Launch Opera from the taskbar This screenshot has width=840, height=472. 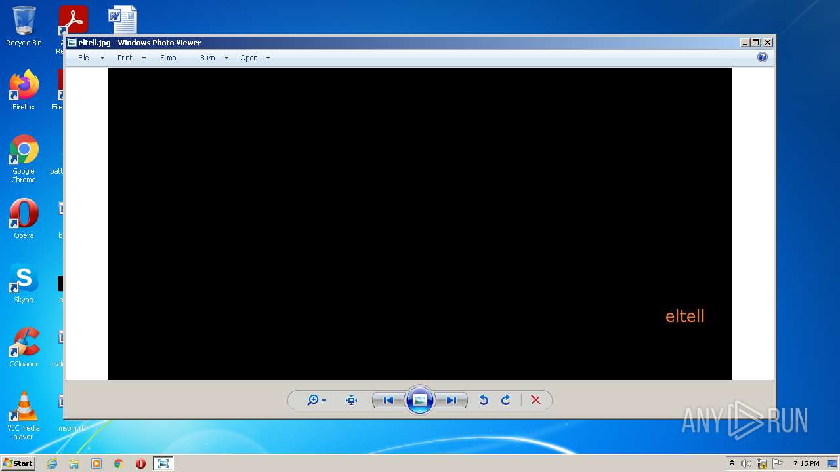[140, 463]
